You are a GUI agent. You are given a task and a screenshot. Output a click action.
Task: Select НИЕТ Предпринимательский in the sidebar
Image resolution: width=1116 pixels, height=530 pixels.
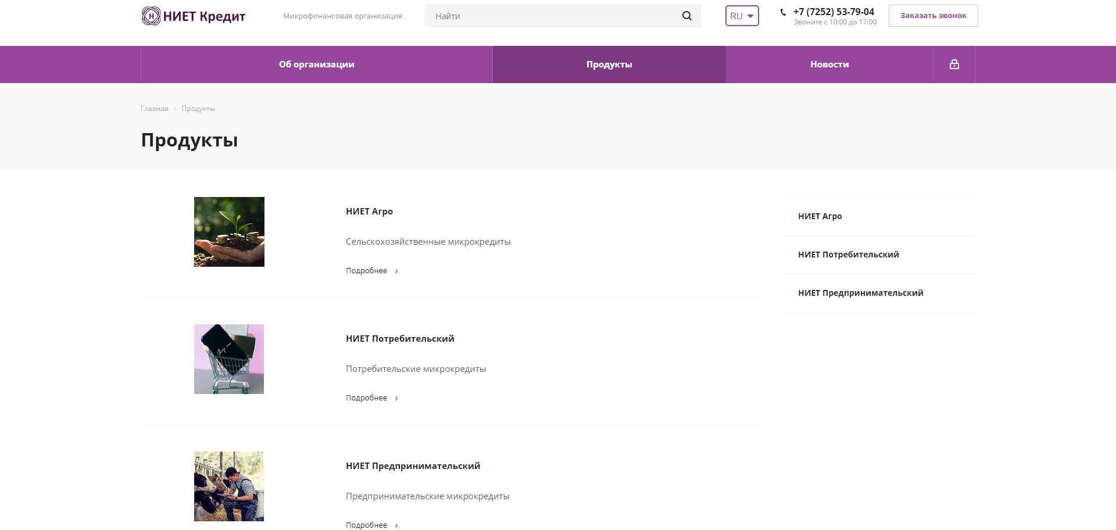coord(860,293)
